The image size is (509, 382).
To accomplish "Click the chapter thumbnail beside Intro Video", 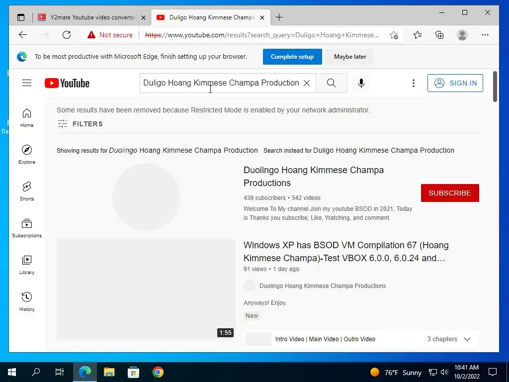I will (x=258, y=339).
